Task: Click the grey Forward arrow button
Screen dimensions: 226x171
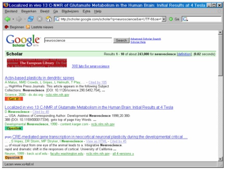Action: [x=19, y=19]
